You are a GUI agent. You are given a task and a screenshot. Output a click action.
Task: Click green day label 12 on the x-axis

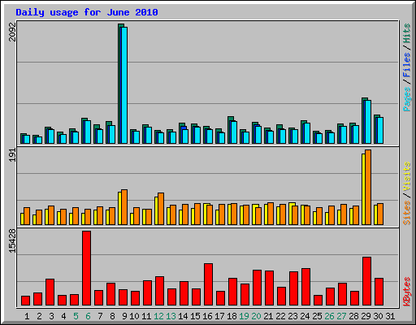click(158, 316)
